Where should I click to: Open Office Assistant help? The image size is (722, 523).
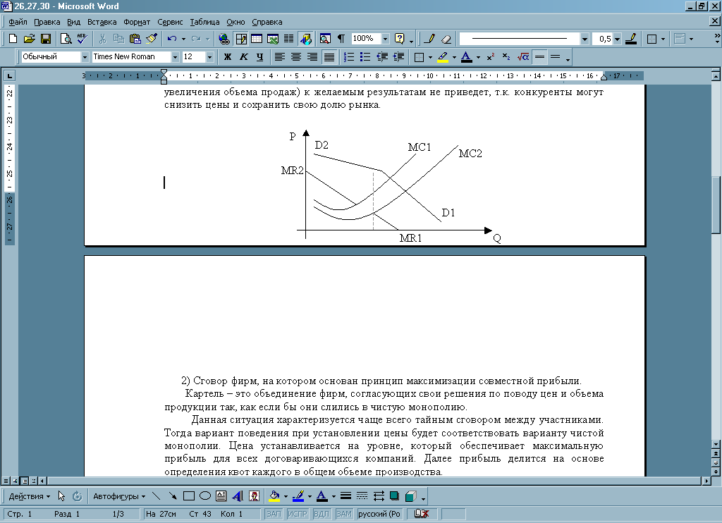(x=400, y=39)
